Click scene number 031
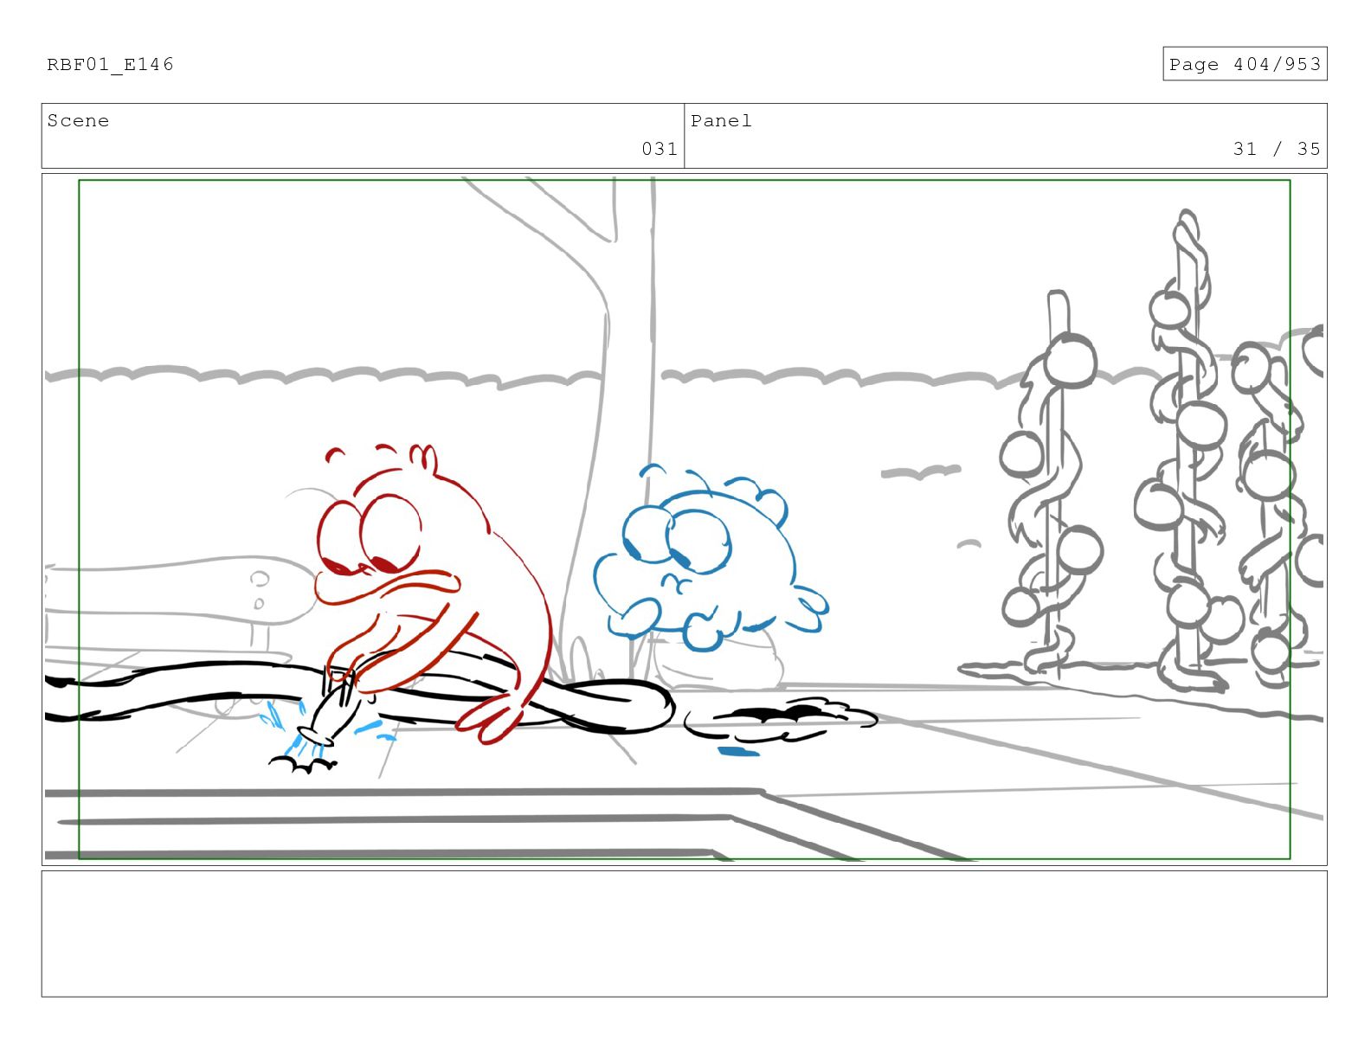This screenshot has height=1059, width=1371. [x=659, y=149]
